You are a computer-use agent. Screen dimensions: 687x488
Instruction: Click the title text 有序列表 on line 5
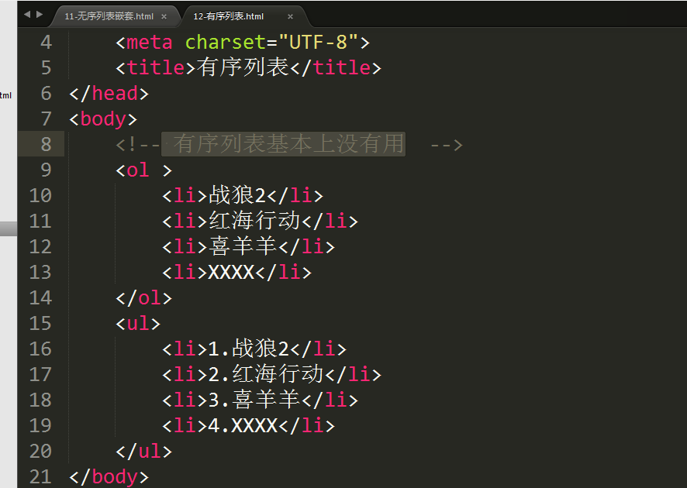pos(243,67)
